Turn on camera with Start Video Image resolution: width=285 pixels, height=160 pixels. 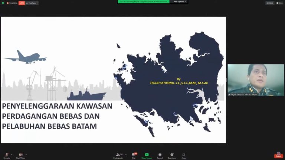[x=20, y=154]
